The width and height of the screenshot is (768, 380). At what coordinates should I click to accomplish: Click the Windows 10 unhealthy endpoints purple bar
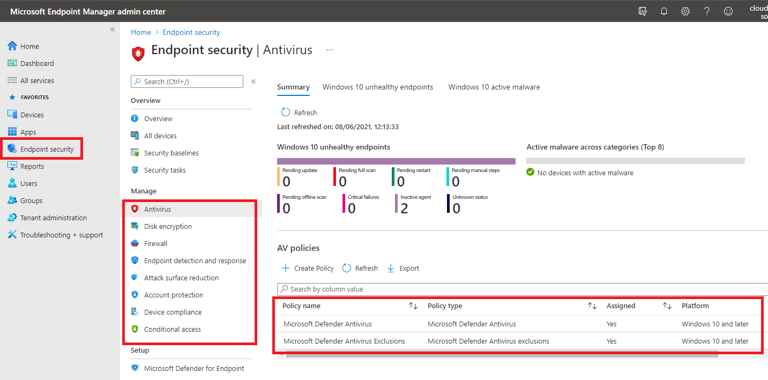pyautogui.click(x=396, y=161)
